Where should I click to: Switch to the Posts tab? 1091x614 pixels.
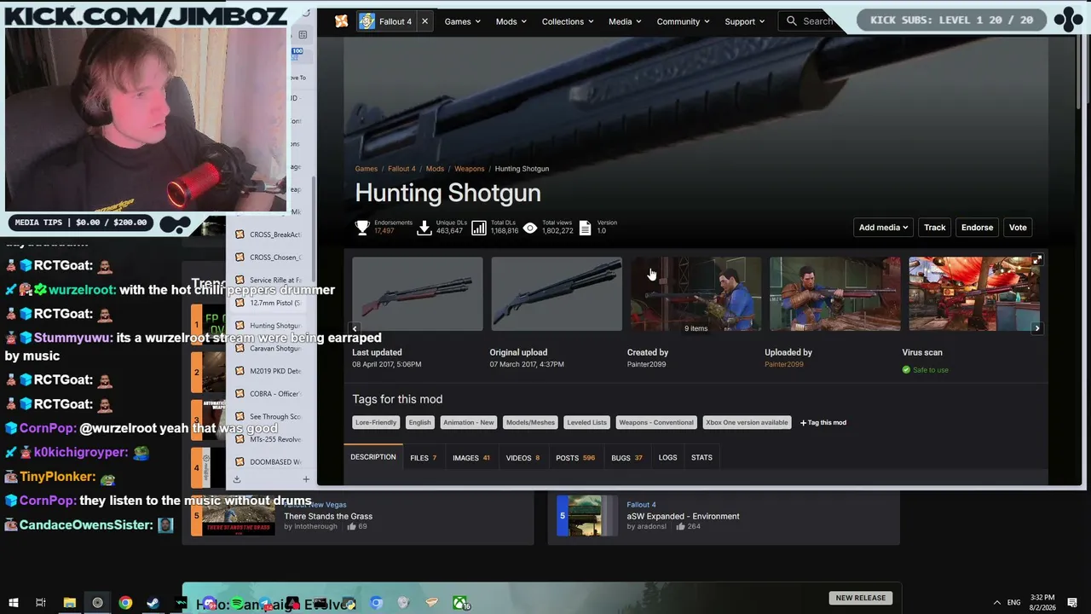tap(575, 458)
